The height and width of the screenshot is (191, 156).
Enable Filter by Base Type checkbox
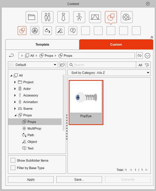pos(13,168)
